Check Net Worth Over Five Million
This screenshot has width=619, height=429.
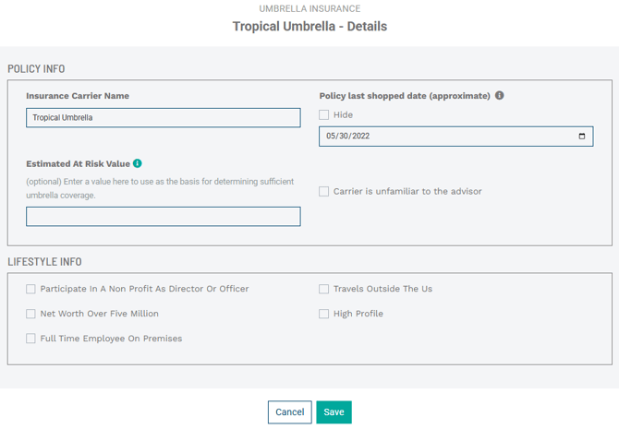point(31,314)
